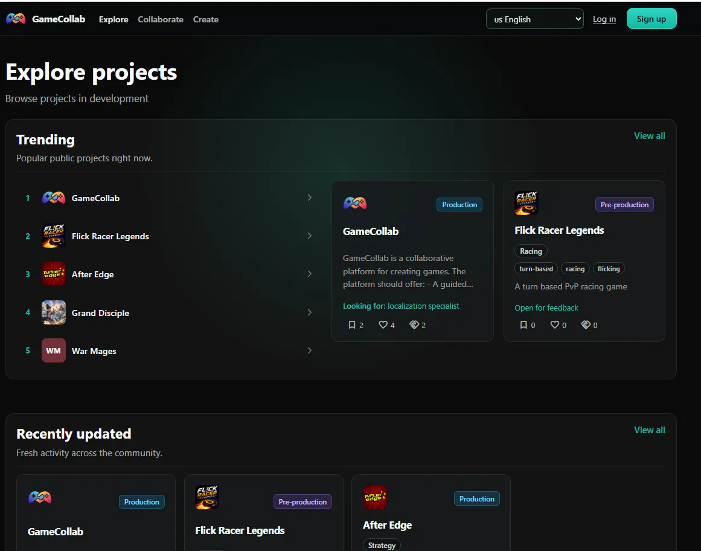Open After Edge title in Recently updated
The height and width of the screenshot is (551, 701).
pyautogui.click(x=387, y=525)
